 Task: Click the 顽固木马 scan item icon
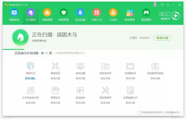point(31,66)
